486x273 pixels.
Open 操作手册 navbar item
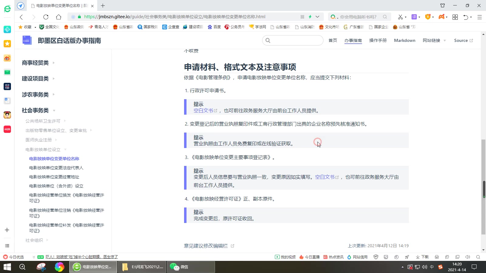pos(378,40)
